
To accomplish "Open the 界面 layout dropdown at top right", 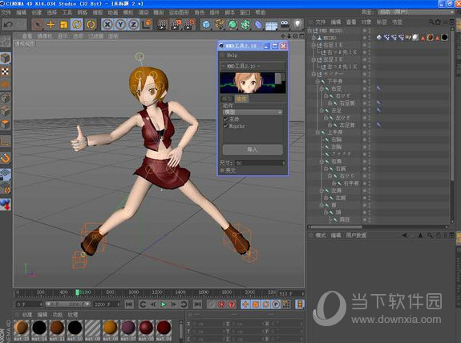I will click(416, 12).
